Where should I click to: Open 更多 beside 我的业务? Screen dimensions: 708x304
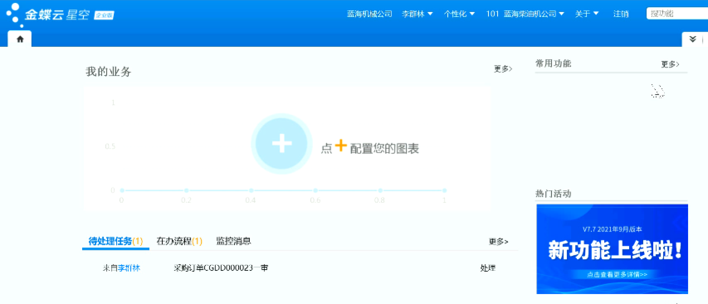tap(503, 69)
